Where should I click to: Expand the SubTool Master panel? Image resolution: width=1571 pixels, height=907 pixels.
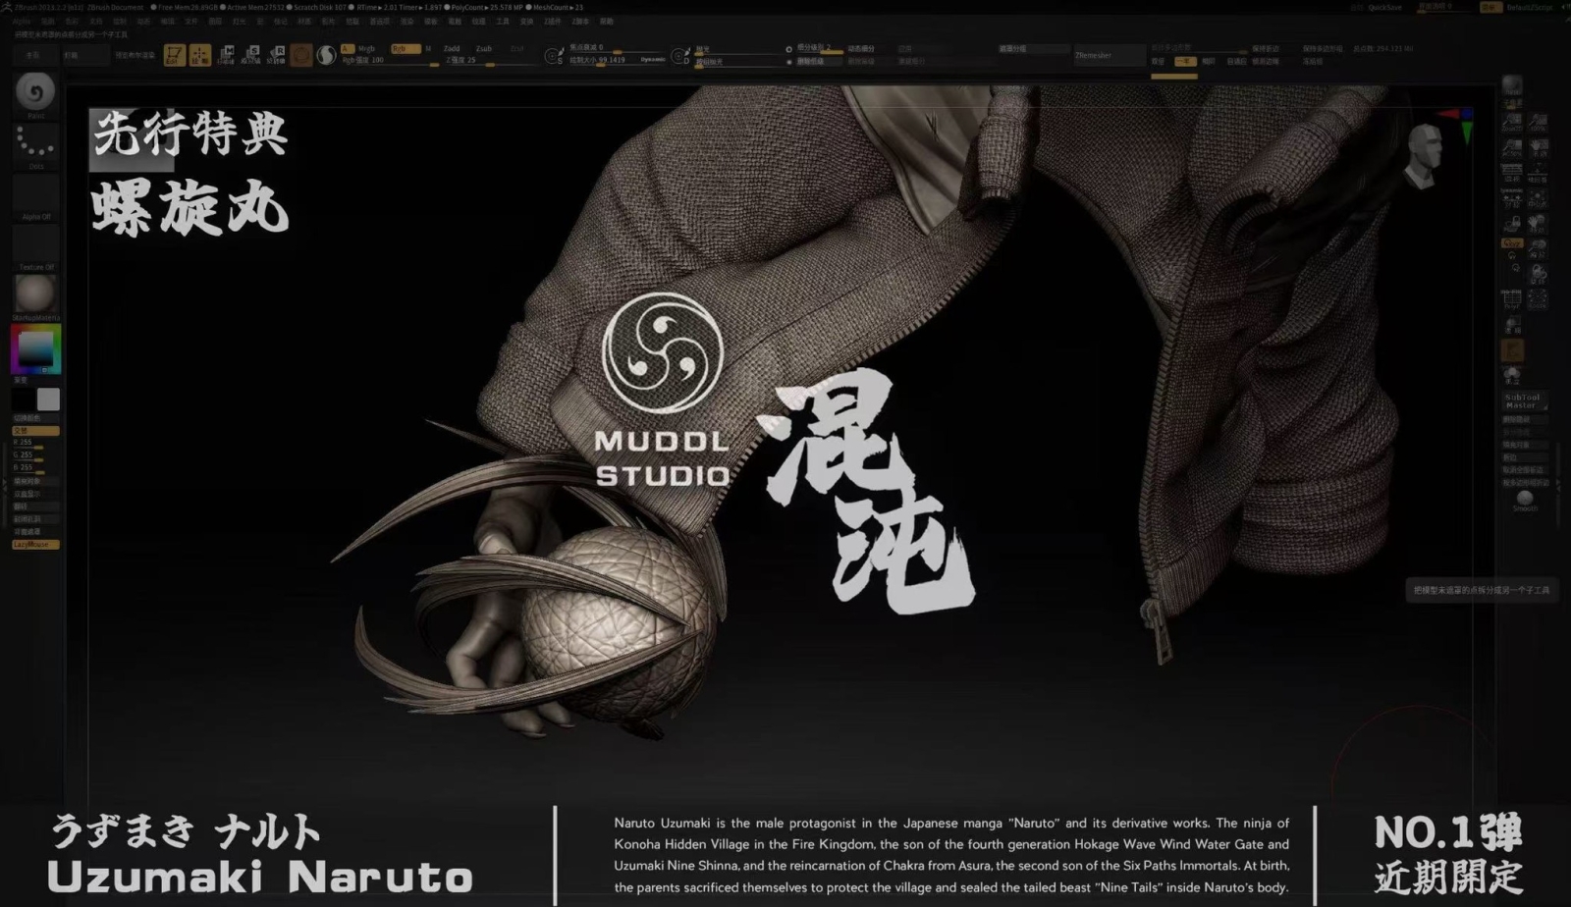[x=1522, y=401]
